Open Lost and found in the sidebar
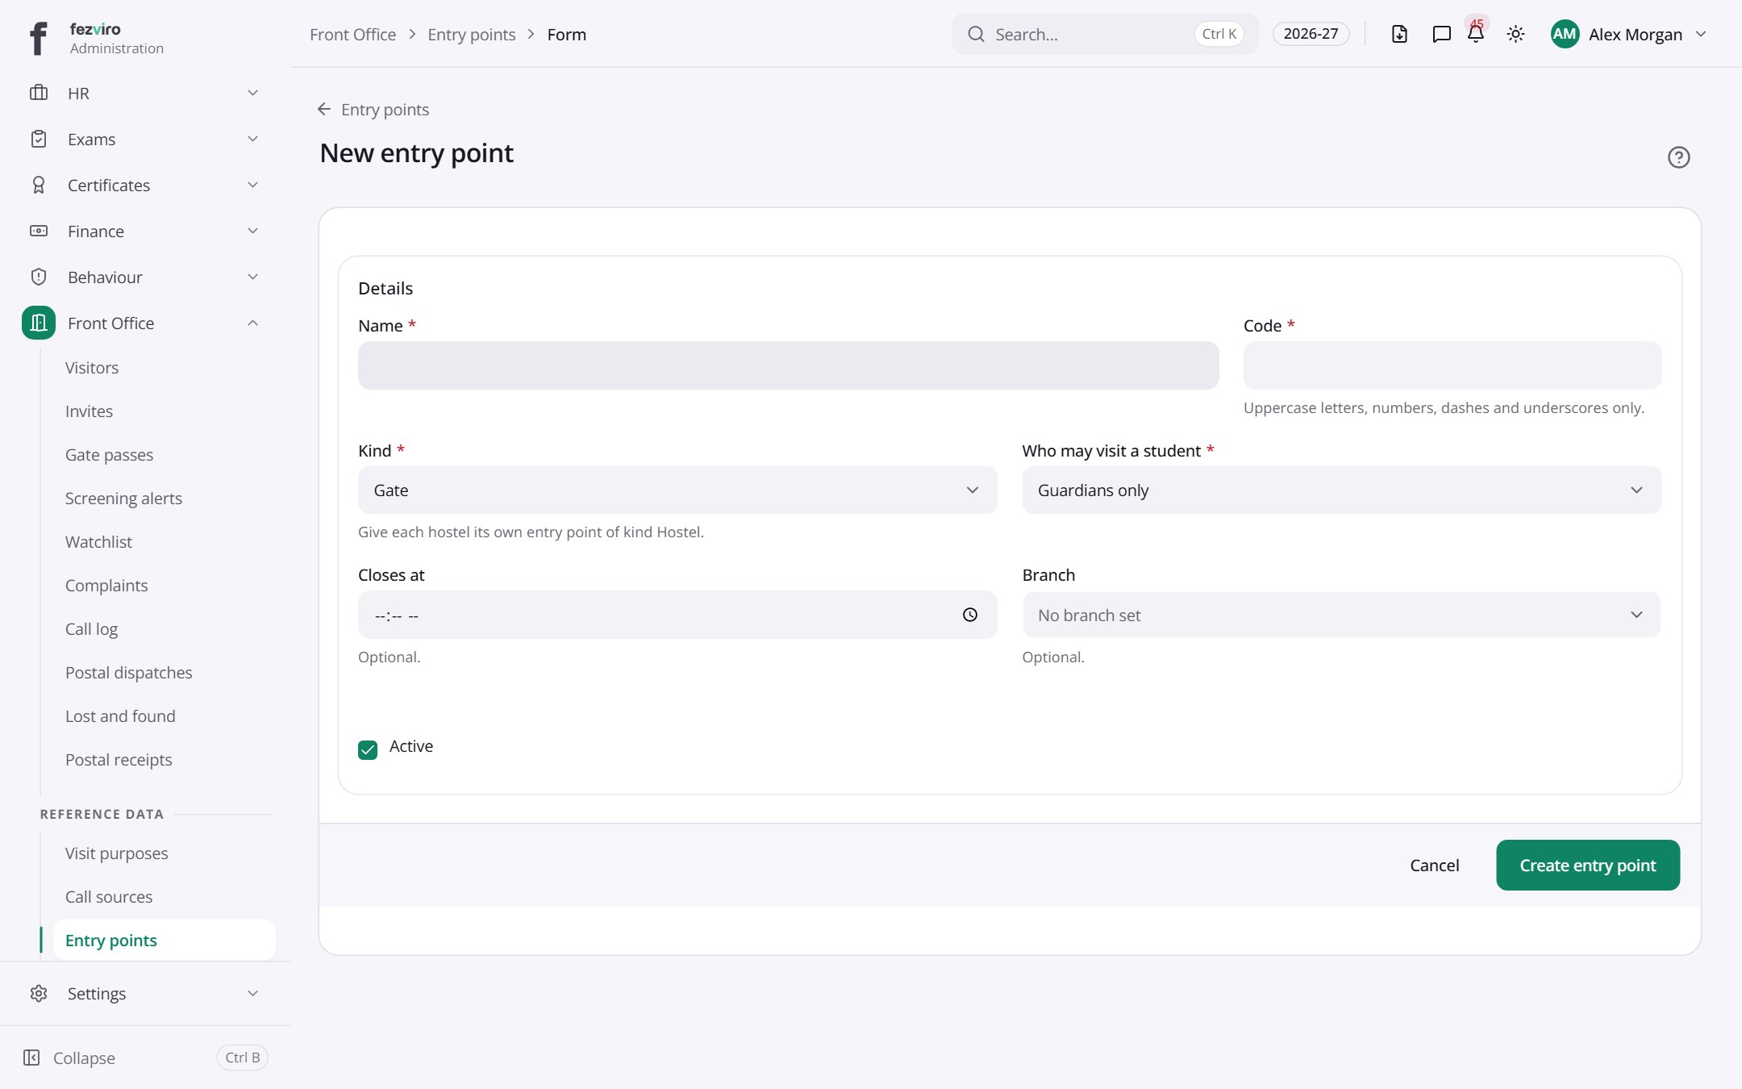Image resolution: width=1742 pixels, height=1089 pixels. point(120,716)
